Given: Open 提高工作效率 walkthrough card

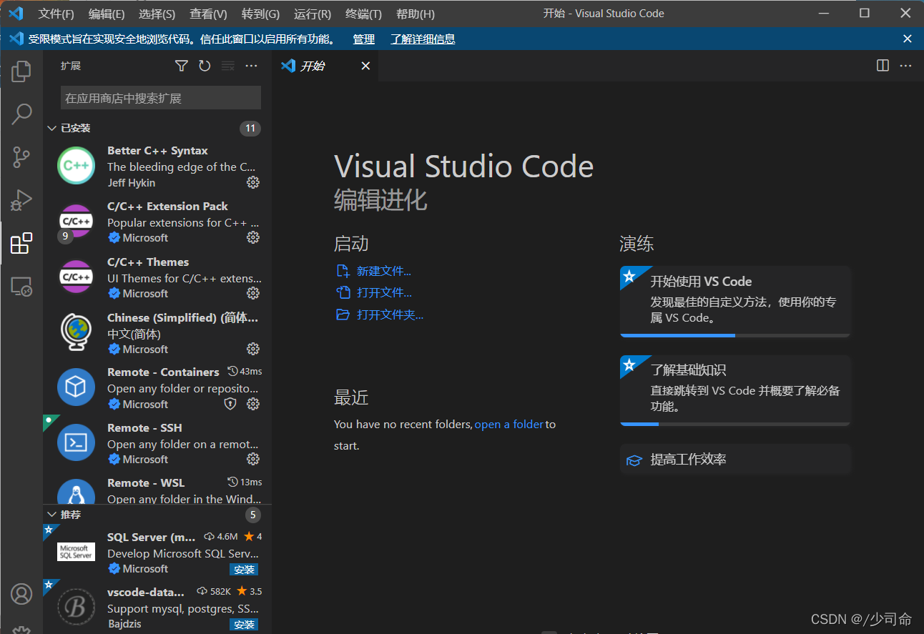Looking at the screenshot, I should [x=735, y=460].
